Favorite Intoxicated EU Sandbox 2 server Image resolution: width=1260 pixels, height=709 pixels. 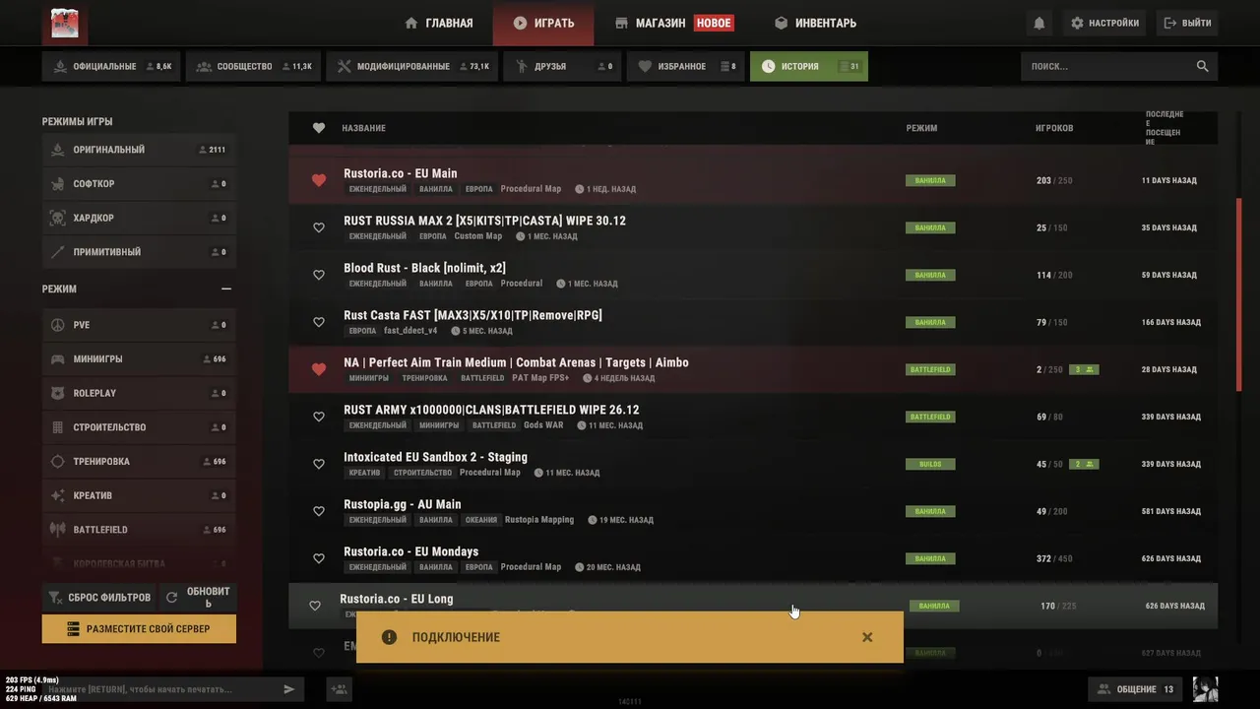pos(318,464)
